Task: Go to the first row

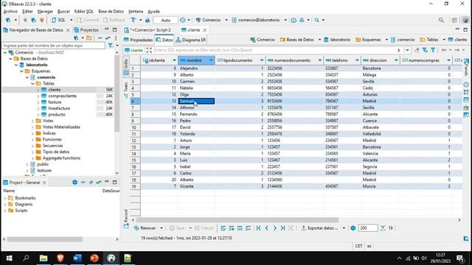Action: point(259,228)
